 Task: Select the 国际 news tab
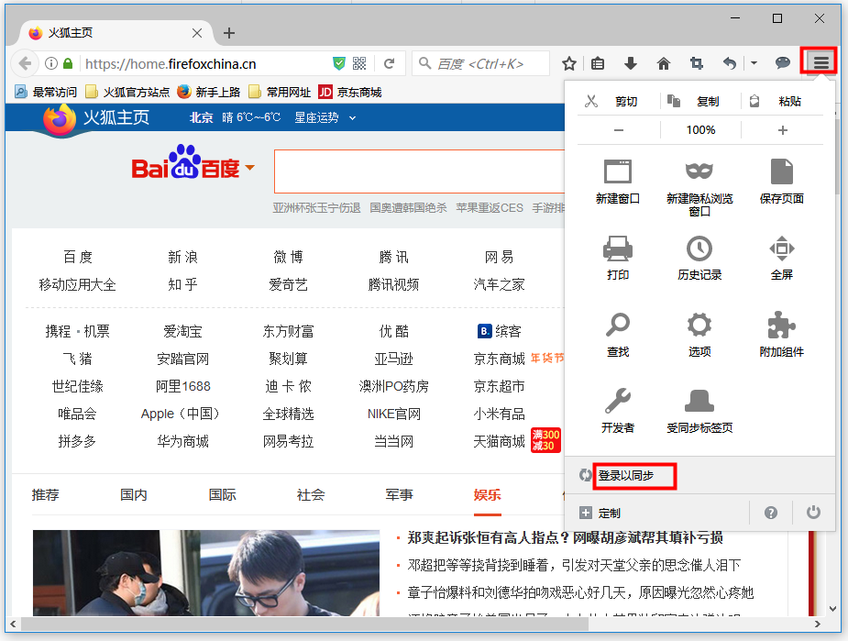[x=222, y=494]
